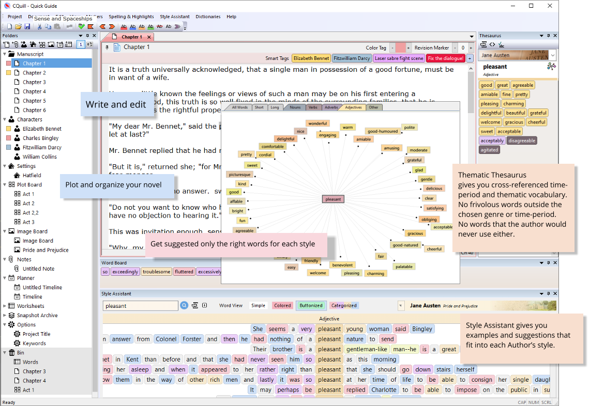Image resolution: width=590 pixels, height=406 pixels.
Task: Apply the blue Ab highlight
Action: [x=133, y=27]
